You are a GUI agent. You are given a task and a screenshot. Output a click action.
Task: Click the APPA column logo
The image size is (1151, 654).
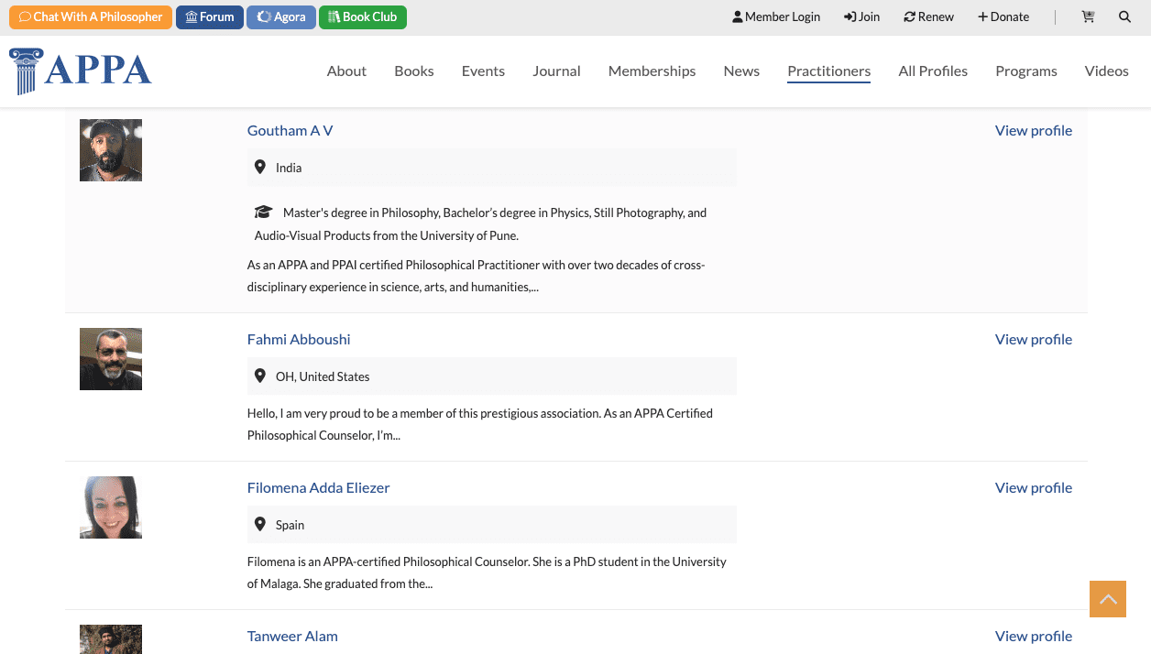pos(81,71)
